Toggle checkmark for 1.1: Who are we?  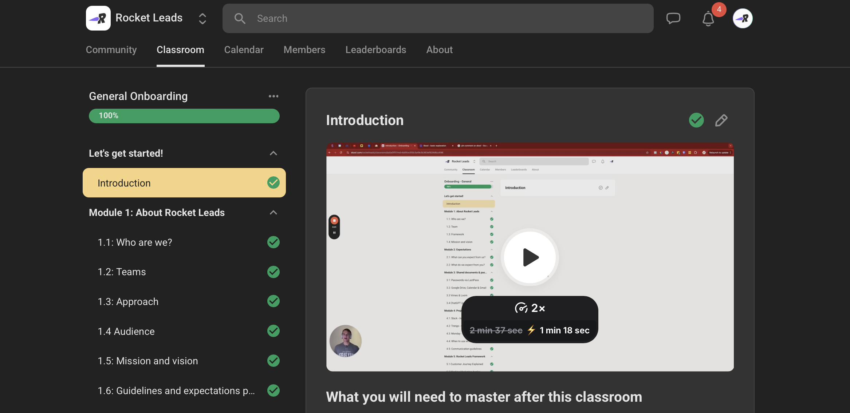pyautogui.click(x=274, y=242)
